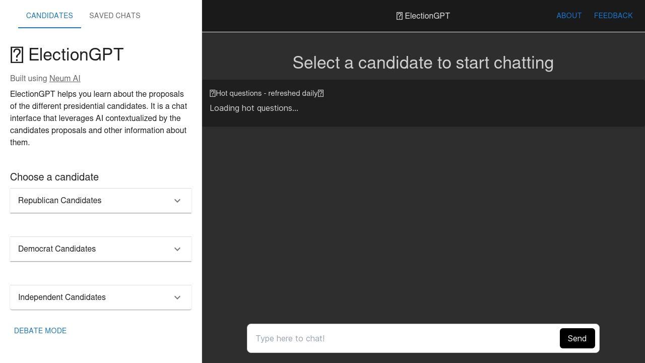The image size is (645, 363).
Task: Expand the Independent Candidates dropdown
Action: [x=101, y=297]
